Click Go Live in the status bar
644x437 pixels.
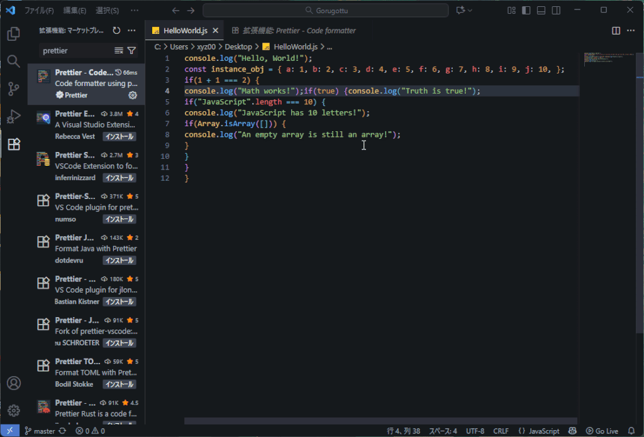click(x=602, y=431)
